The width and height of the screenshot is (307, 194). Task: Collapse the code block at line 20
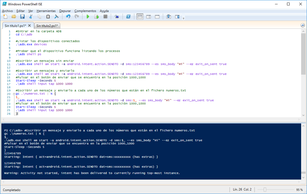click(14, 94)
